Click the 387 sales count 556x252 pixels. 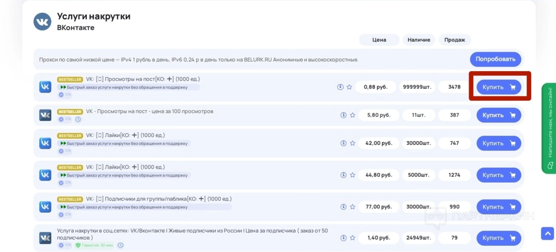tap(455, 115)
